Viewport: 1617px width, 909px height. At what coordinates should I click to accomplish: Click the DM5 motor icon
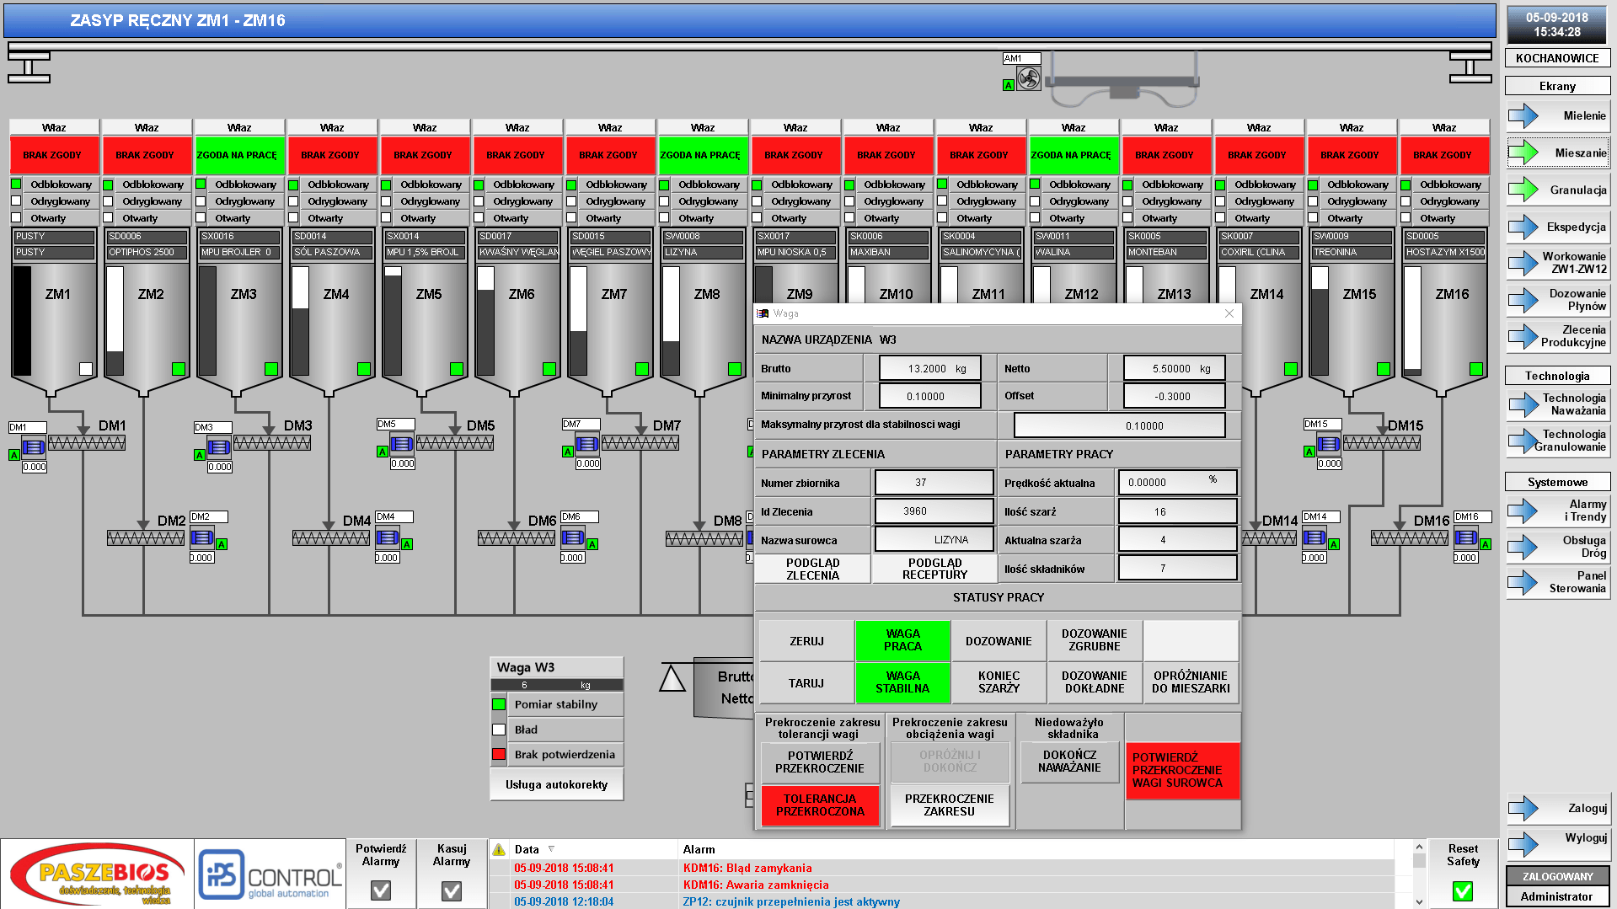(x=402, y=443)
